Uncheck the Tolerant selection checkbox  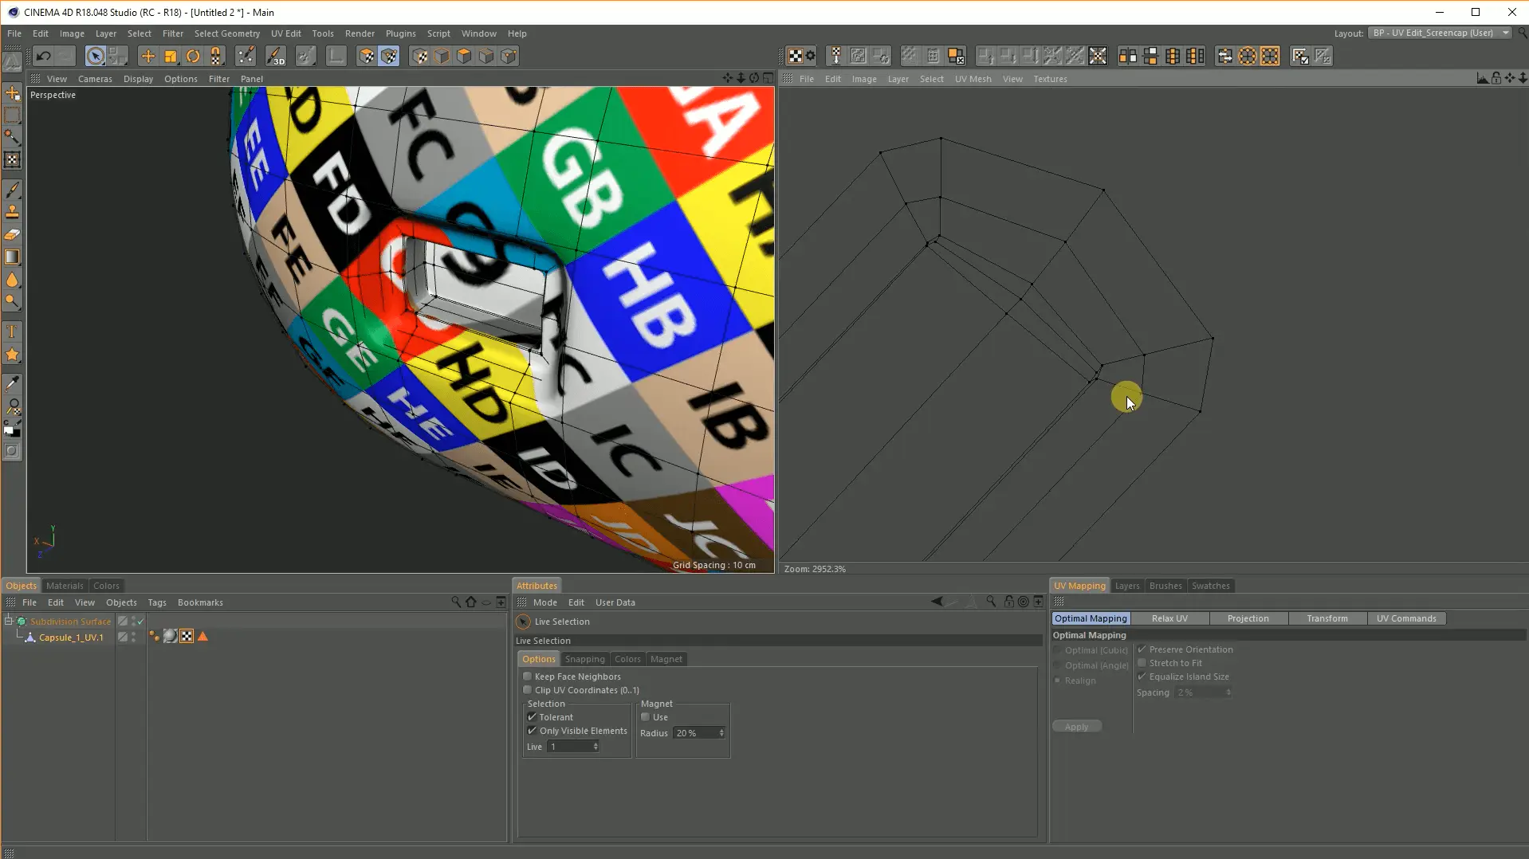(532, 717)
